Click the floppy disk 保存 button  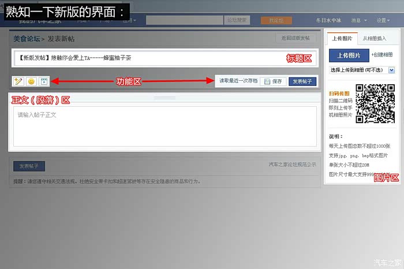[273, 81]
